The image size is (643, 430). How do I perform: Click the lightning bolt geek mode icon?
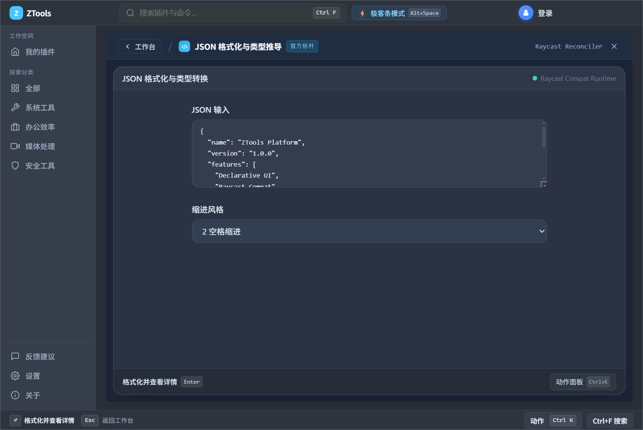pos(362,13)
